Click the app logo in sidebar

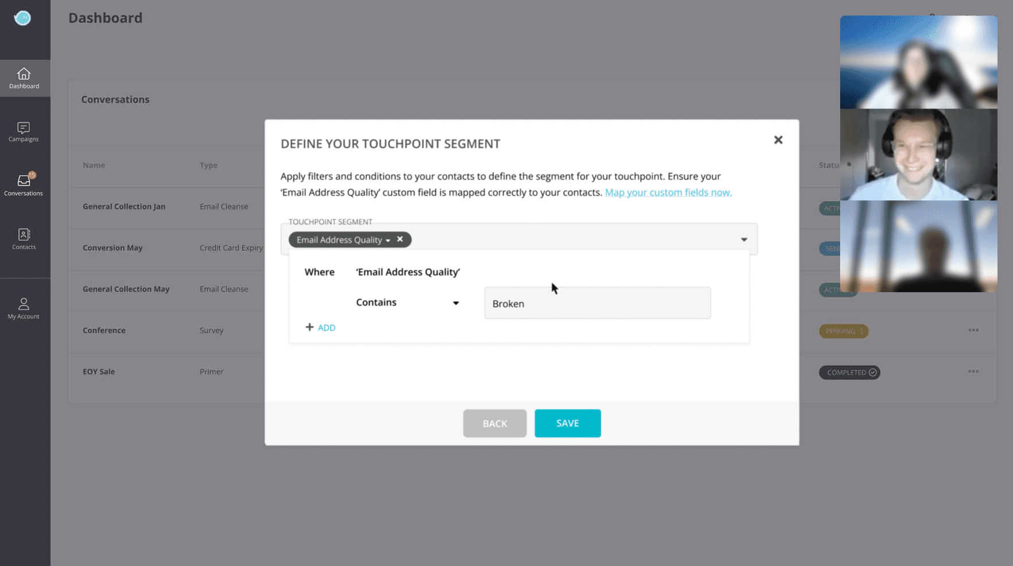click(22, 18)
